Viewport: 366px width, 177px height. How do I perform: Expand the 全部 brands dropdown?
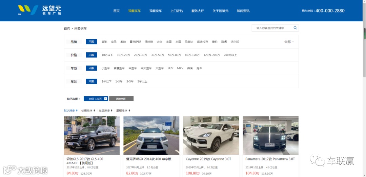[x=289, y=42]
